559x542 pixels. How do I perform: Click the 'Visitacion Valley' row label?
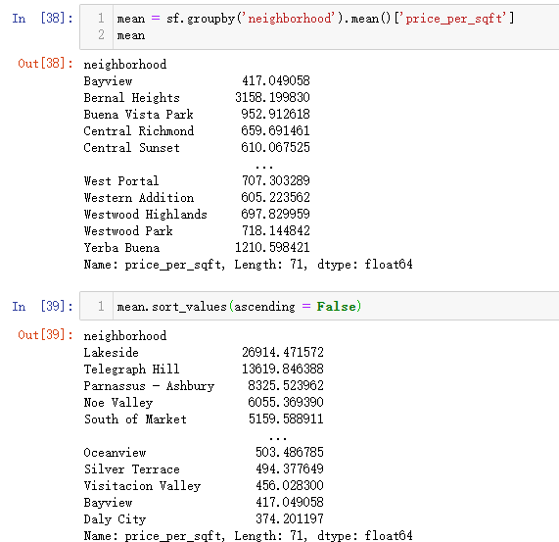(142, 485)
